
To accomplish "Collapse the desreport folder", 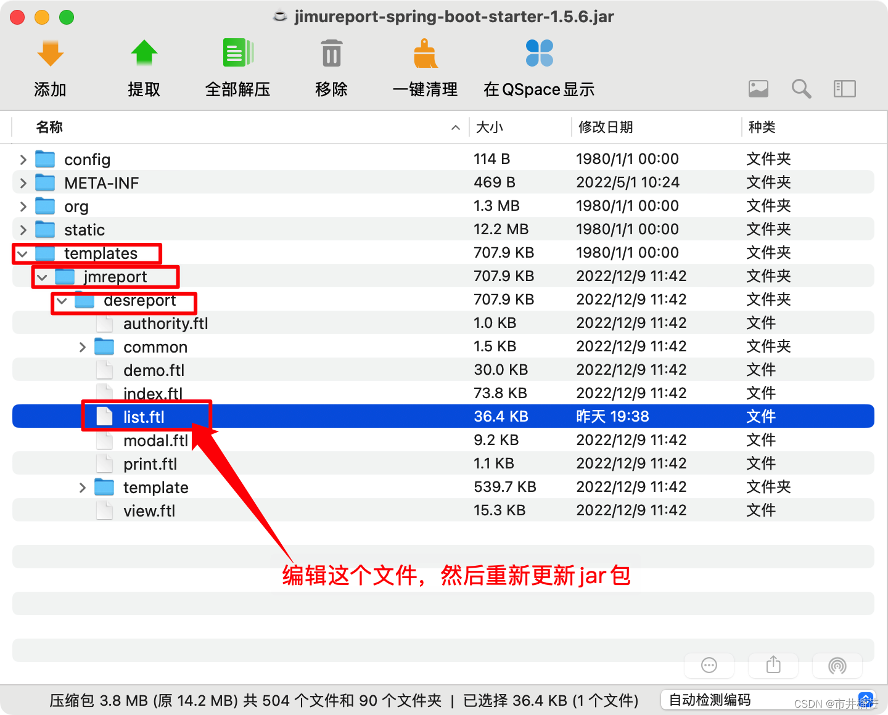I will click(x=62, y=300).
